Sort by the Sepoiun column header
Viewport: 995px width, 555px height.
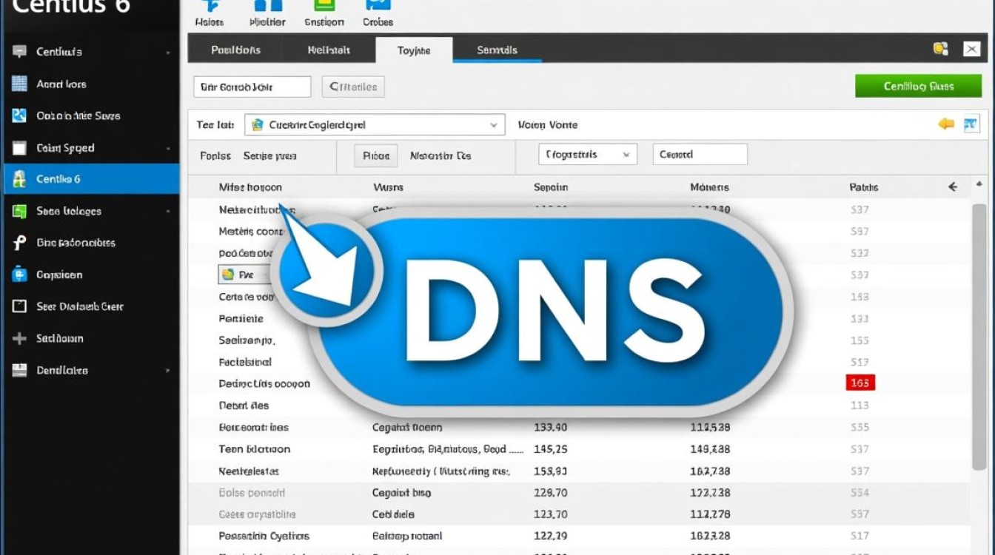[x=551, y=187]
